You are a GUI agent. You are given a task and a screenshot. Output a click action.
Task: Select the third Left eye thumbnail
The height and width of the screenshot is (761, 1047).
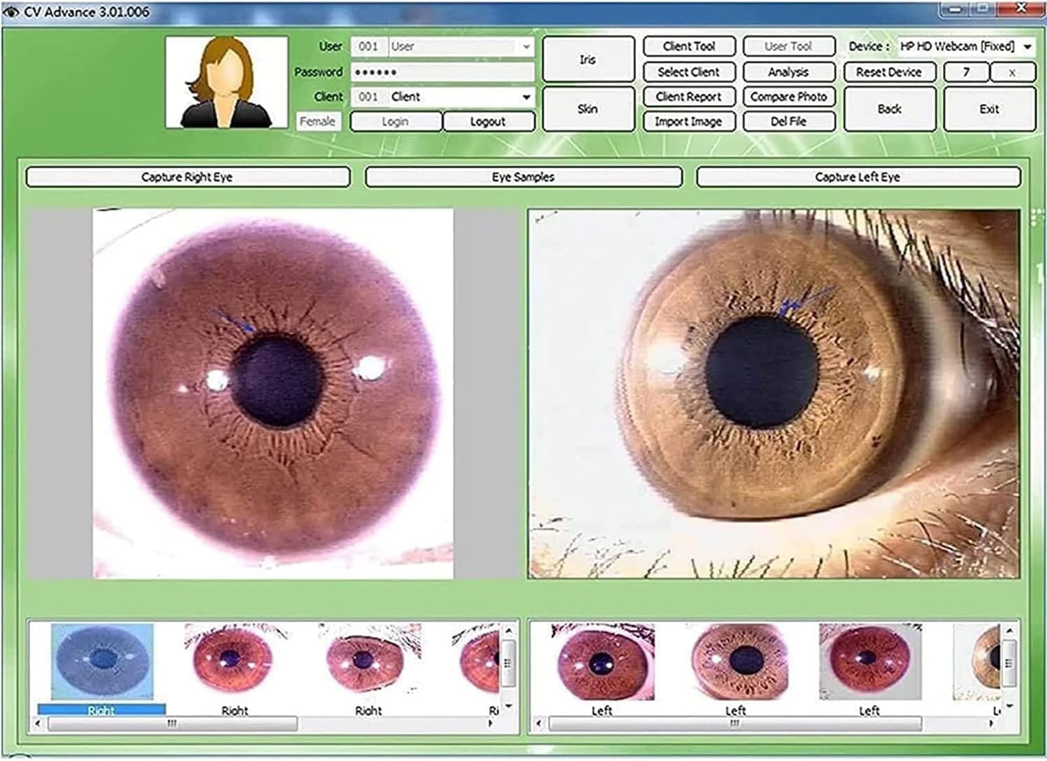tap(869, 662)
